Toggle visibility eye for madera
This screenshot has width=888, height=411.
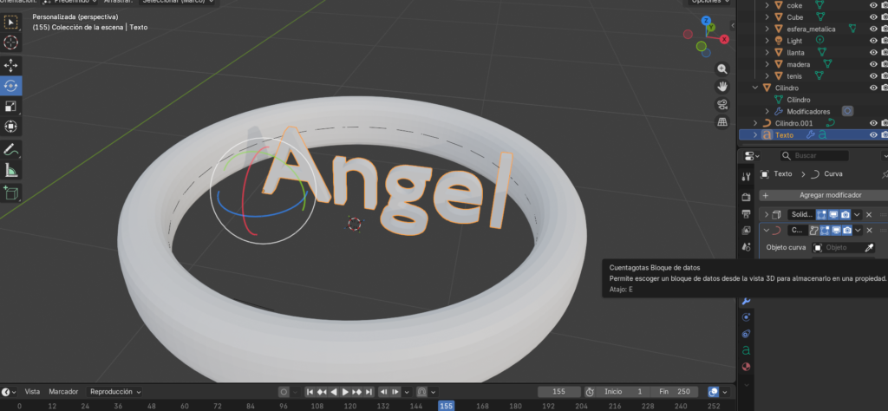coord(872,64)
